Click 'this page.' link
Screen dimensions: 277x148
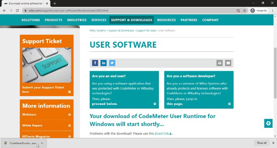click(175, 104)
